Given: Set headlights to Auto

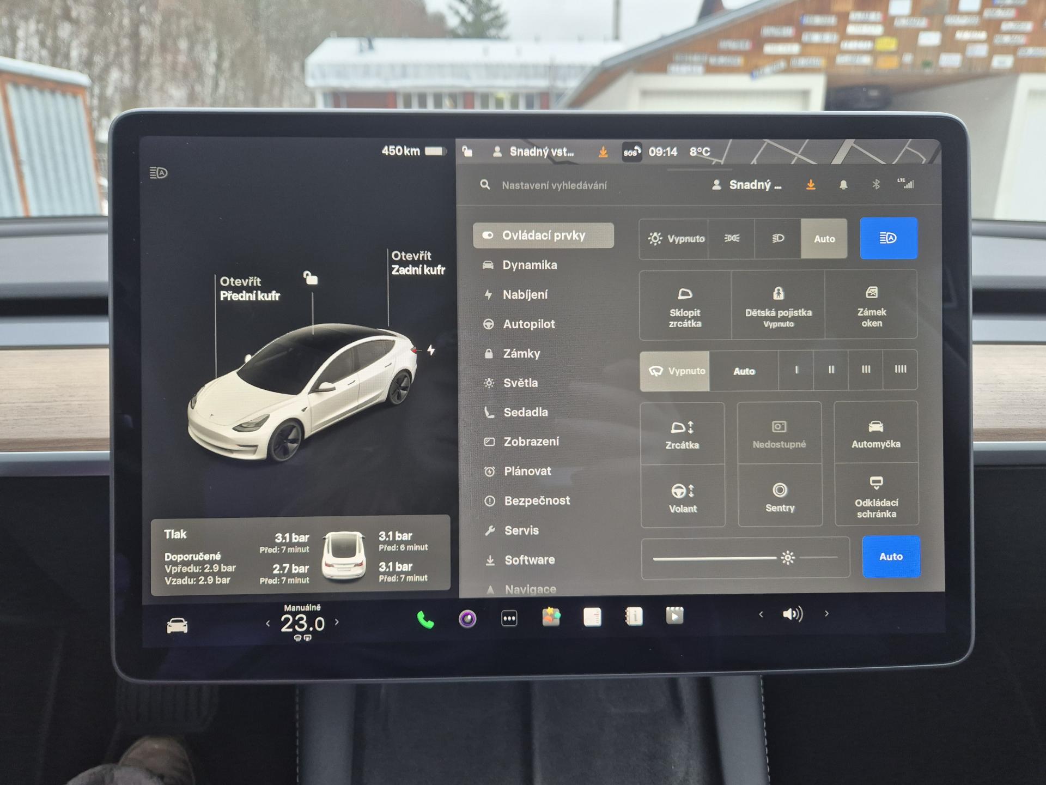Looking at the screenshot, I should pos(824,239).
